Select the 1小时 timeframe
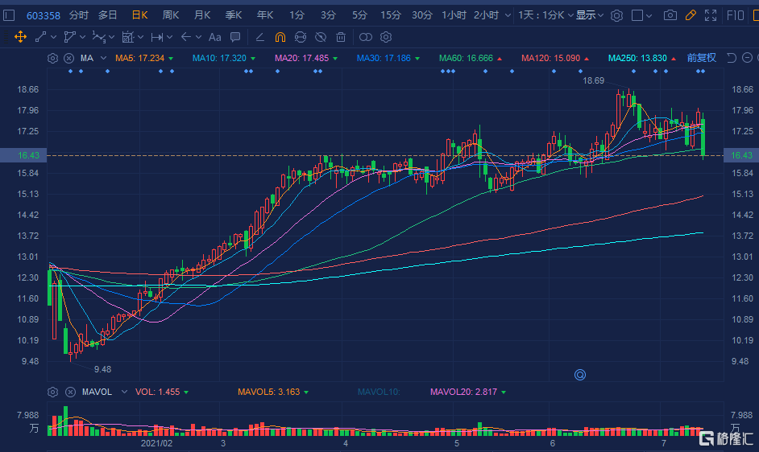The image size is (759, 452). (x=454, y=15)
